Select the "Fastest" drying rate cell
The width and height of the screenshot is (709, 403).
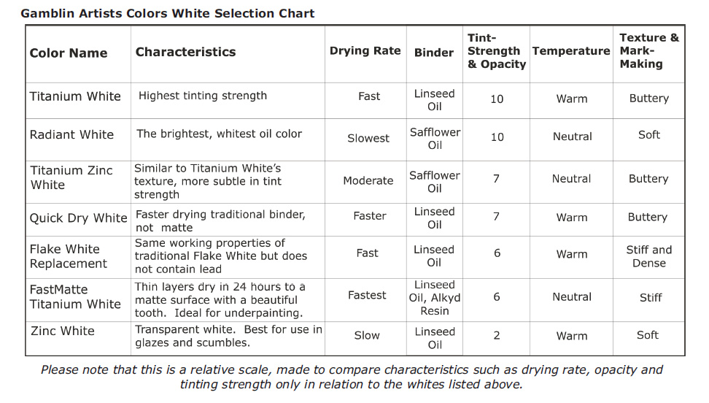pos(367,295)
